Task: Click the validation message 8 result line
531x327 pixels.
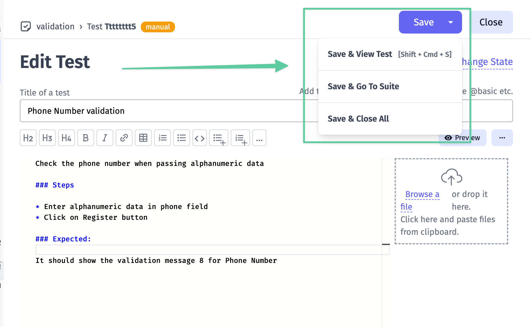Action: [156, 261]
